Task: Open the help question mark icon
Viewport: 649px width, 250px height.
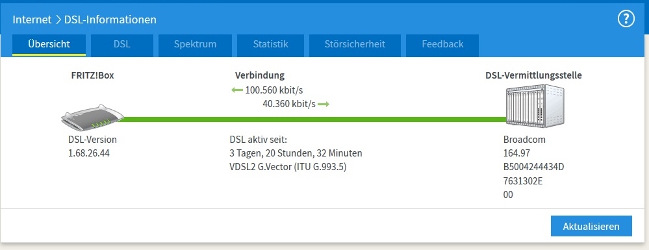Action: 626,19
